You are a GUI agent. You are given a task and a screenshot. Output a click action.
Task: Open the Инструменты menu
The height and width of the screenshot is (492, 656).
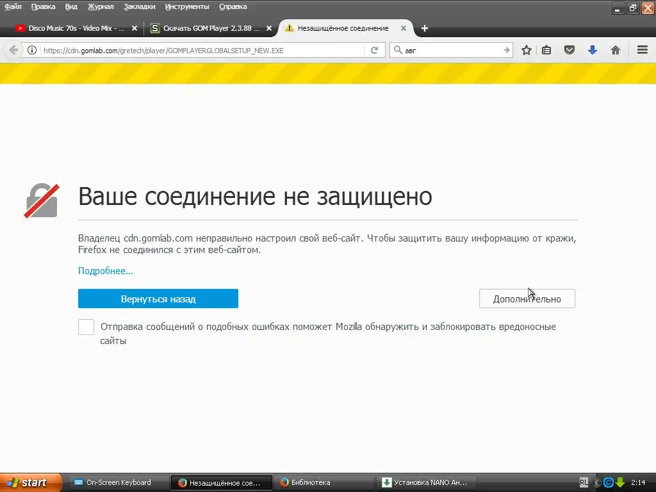187,6
